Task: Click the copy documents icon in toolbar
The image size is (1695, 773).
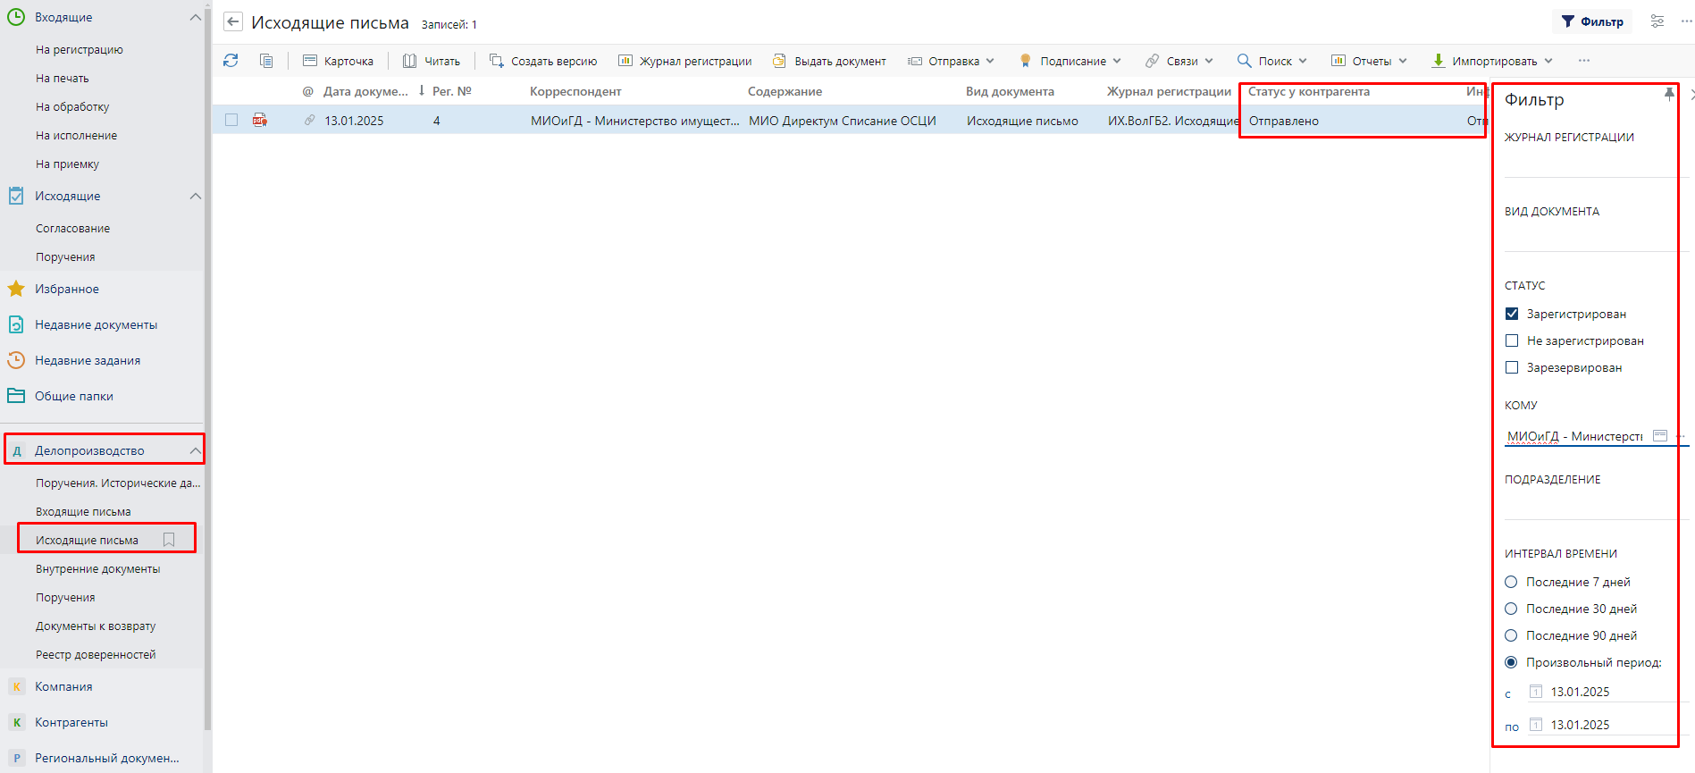Action: click(266, 61)
